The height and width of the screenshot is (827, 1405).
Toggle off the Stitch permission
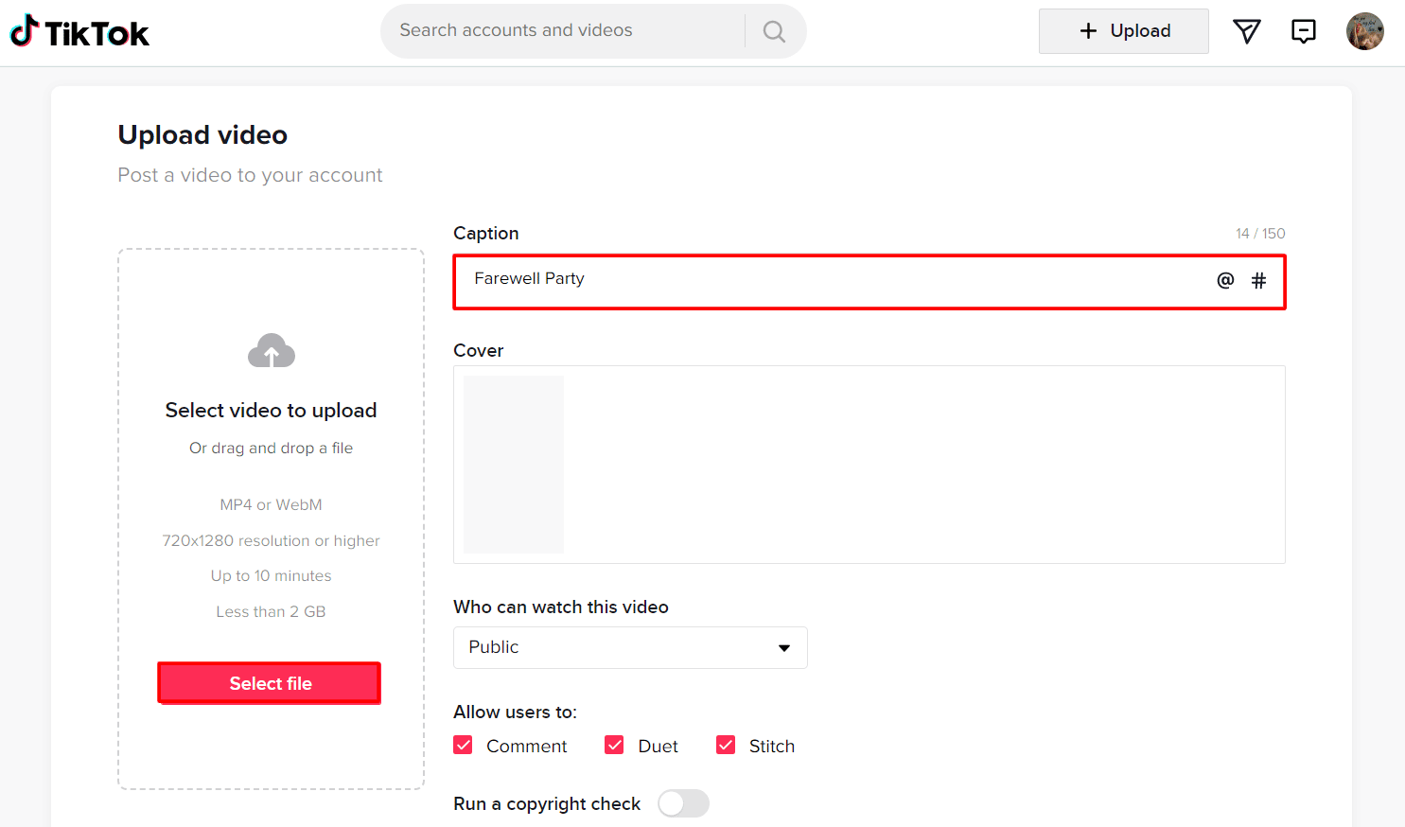tap(725, 745)
